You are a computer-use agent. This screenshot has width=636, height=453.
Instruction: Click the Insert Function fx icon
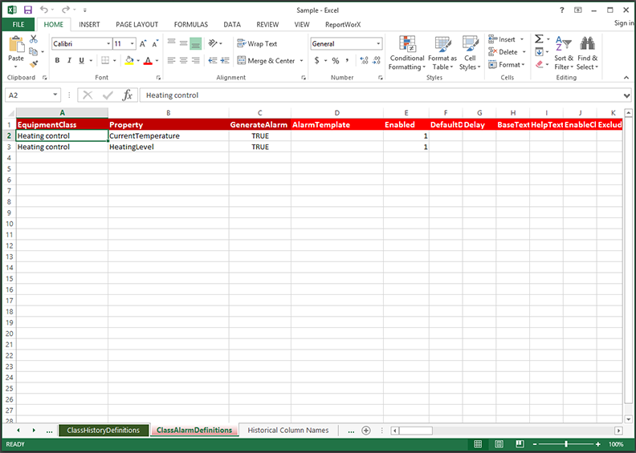127,95
